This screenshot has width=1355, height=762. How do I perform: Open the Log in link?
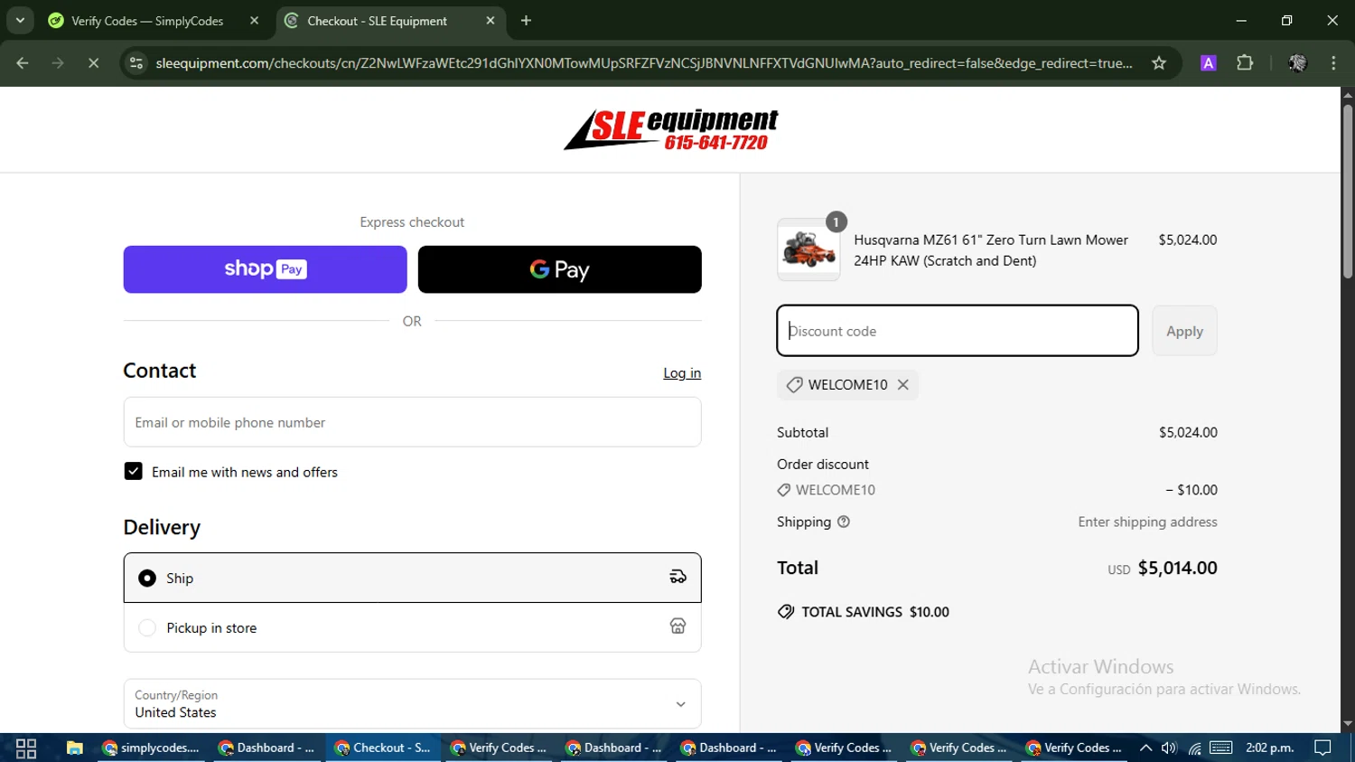[682, 373]
